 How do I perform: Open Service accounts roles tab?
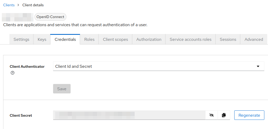click(x=190, y=39)
